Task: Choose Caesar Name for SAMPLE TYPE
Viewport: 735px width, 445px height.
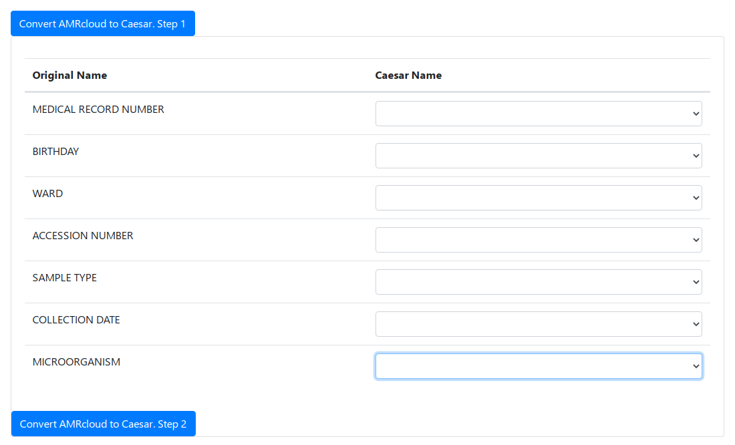Action: coord(539,282)
